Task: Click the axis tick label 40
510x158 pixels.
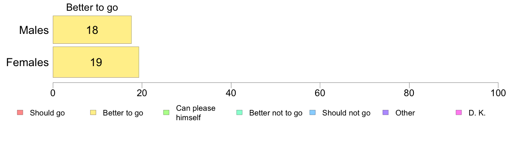Action: coord(231,93)
